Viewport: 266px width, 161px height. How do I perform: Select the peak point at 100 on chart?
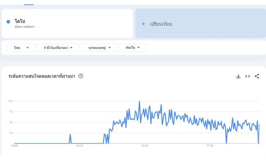coord(140,101)
